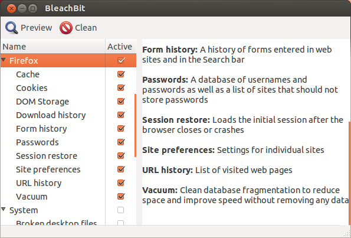351x238 pixels.
Task: Select the Session restore row
Action: pyautogui.click(x=68, y=156)
